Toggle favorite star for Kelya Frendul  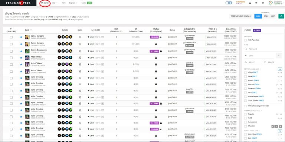[x=21, y=58]
